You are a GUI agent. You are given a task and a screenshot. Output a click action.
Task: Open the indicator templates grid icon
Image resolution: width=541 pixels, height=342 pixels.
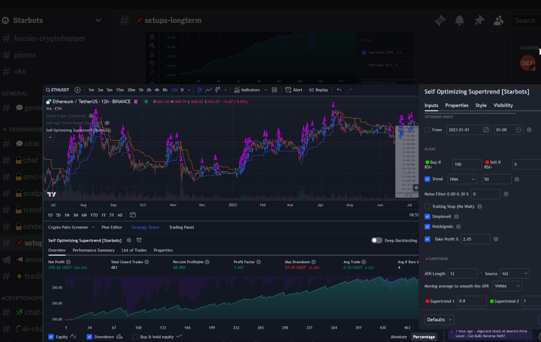point(274,90)
